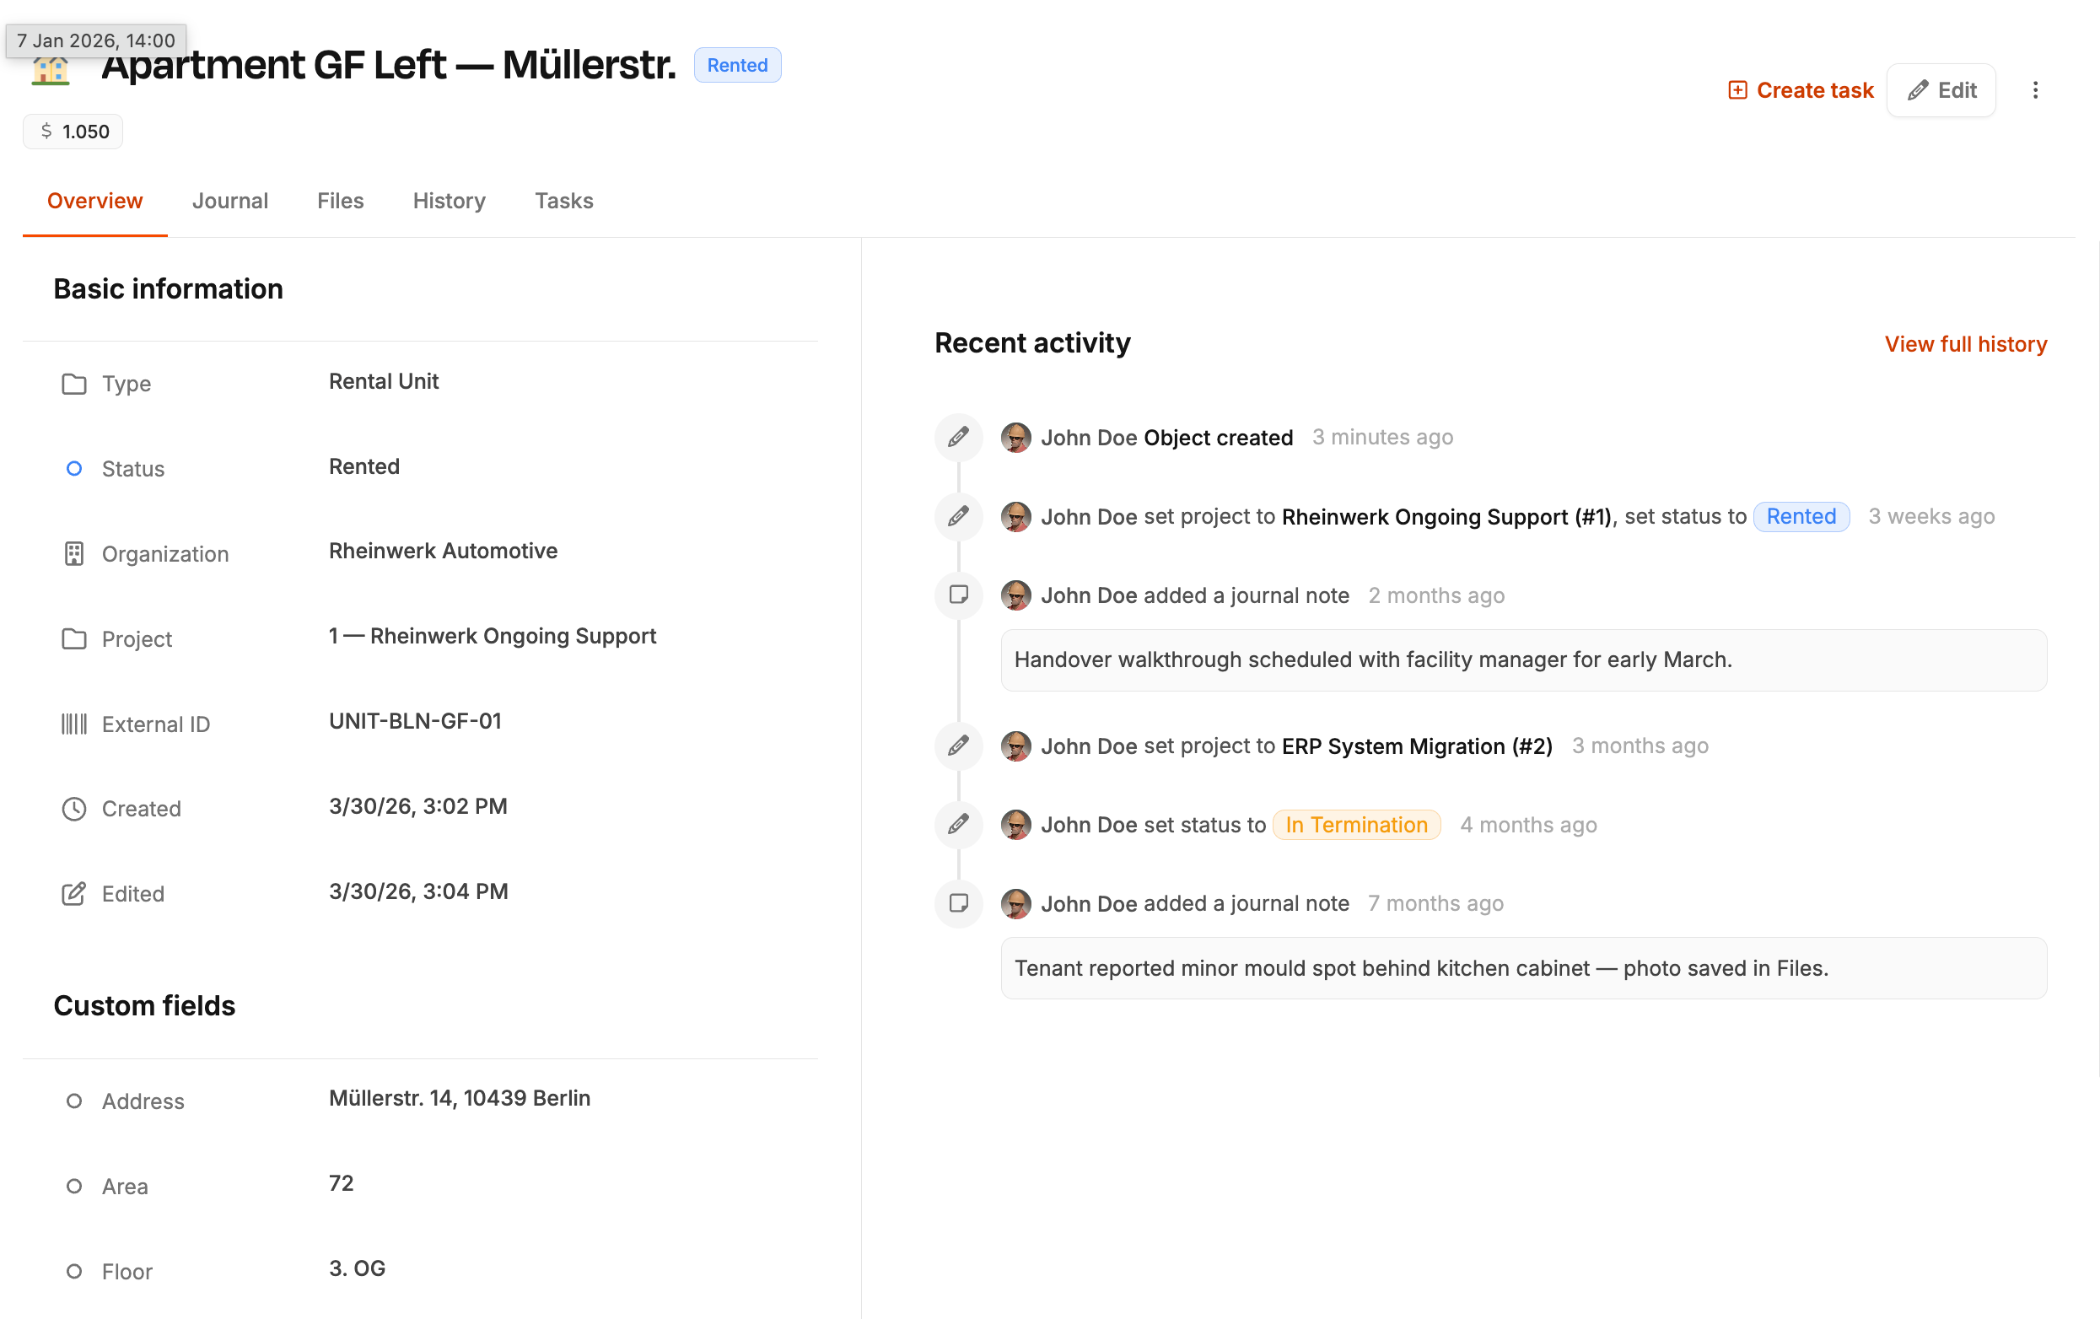Click the Rheinwerk Ongoing Support (#1) activity link
Viewport: 2100px width, 1319px height.
[x=1446, y=516]
